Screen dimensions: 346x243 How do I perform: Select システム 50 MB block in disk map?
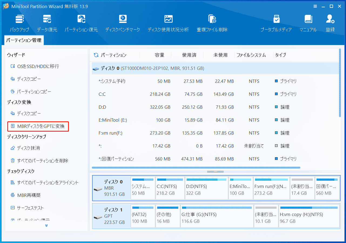click(143, 188)
